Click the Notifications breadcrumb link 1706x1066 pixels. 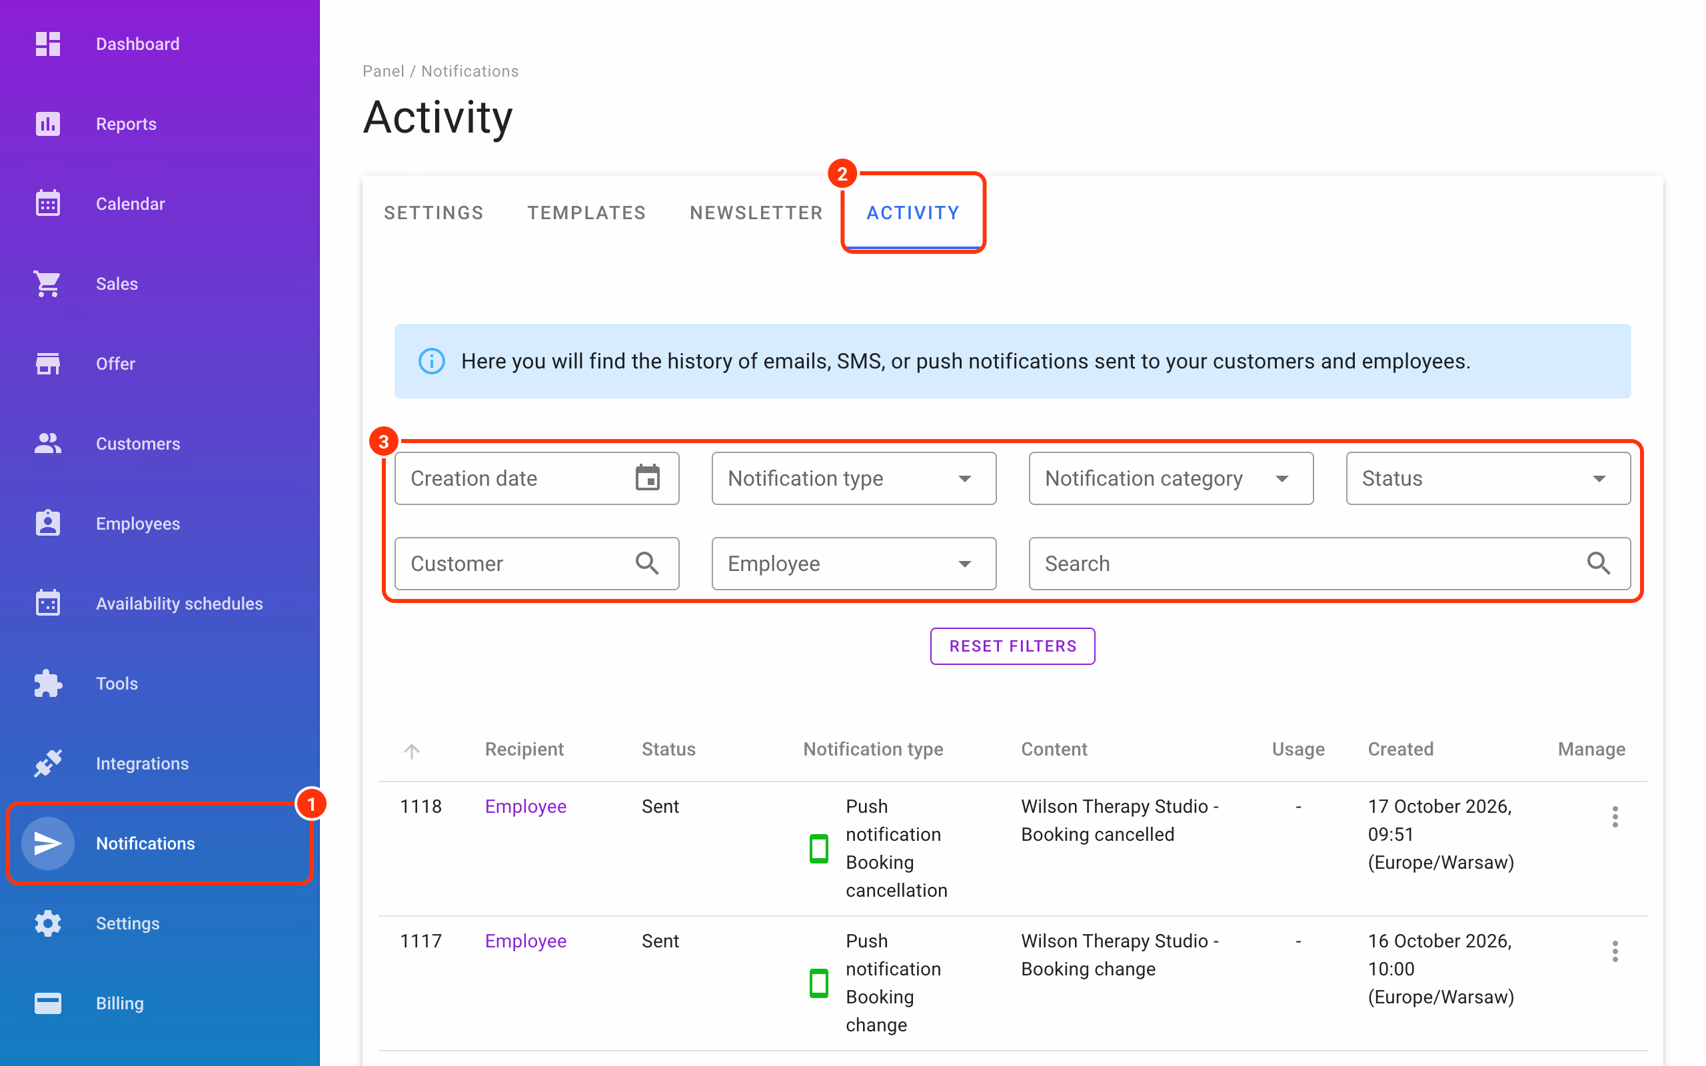pos(470,71)
